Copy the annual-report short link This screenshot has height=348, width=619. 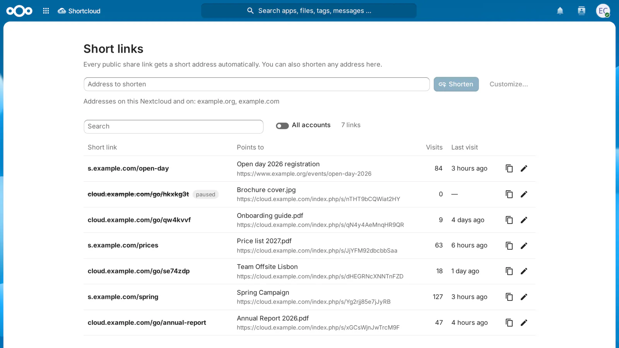point(509,322)
